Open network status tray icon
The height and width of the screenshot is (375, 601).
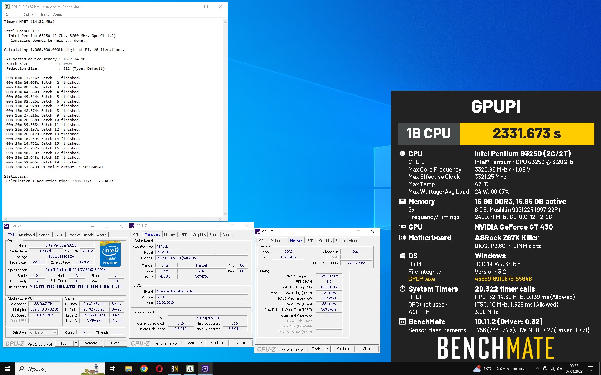point(553,369)
